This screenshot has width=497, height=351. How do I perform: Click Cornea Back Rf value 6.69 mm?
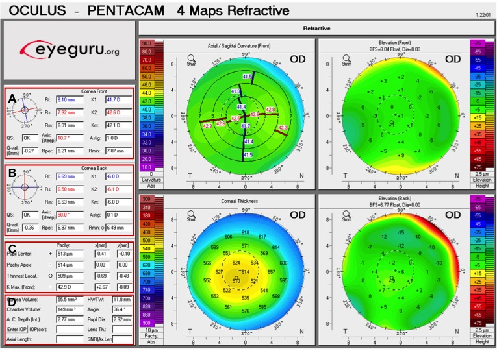click(x=70, y=176)
